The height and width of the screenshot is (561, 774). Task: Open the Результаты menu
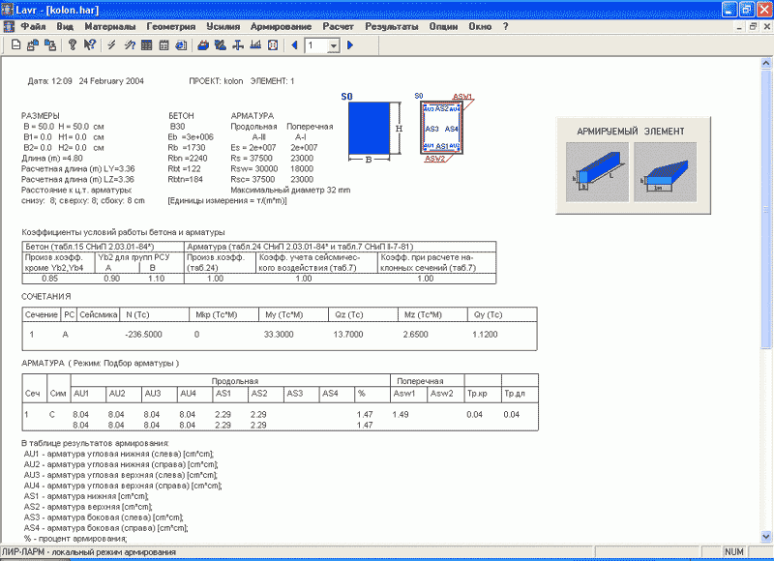(x=392, y=27)
